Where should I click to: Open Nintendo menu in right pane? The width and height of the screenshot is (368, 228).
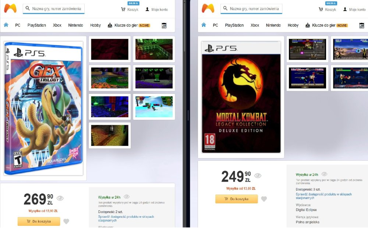click(273, 25)
